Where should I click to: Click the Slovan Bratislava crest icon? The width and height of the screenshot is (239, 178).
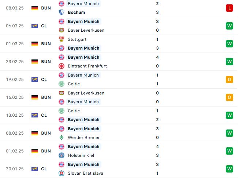tap(61, 173)
